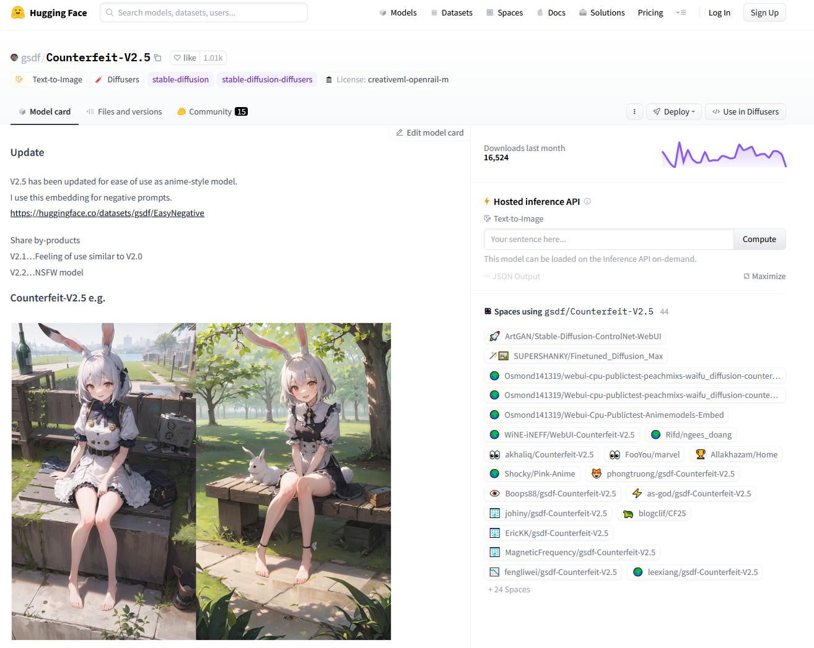
Task: Open fengliwei/gsdf-Counterfeit-V2.5 space
Action: [x=553, y=572]
